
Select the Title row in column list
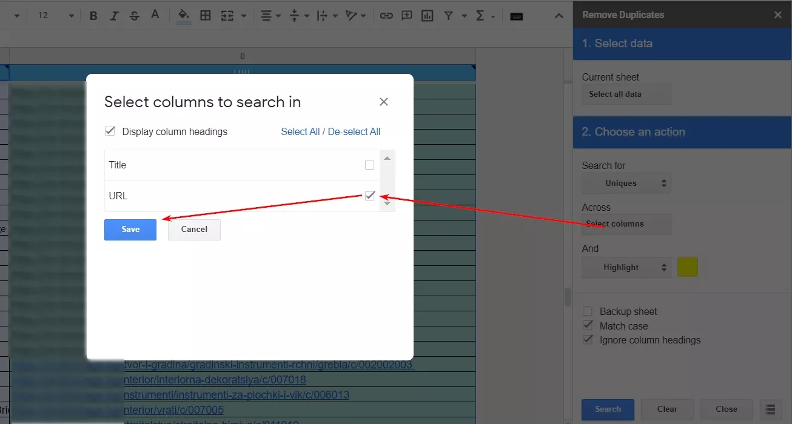(243, 165)
